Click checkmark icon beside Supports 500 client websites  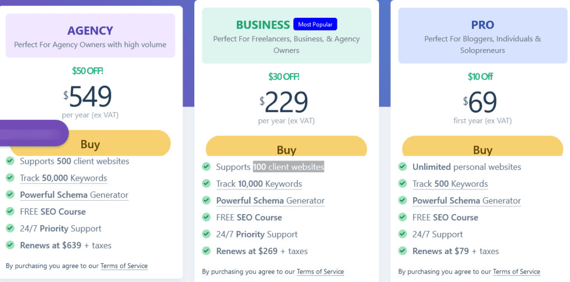[10, 161]
